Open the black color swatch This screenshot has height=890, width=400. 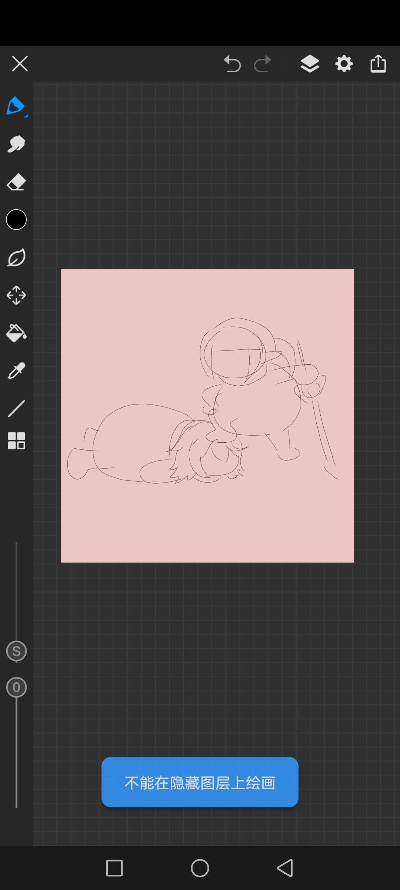16,220
